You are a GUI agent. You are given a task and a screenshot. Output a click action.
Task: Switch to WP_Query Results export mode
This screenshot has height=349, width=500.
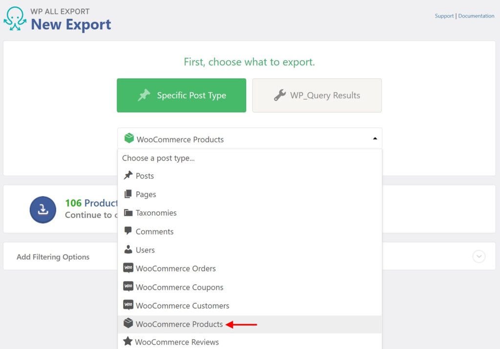pos(317,95)
